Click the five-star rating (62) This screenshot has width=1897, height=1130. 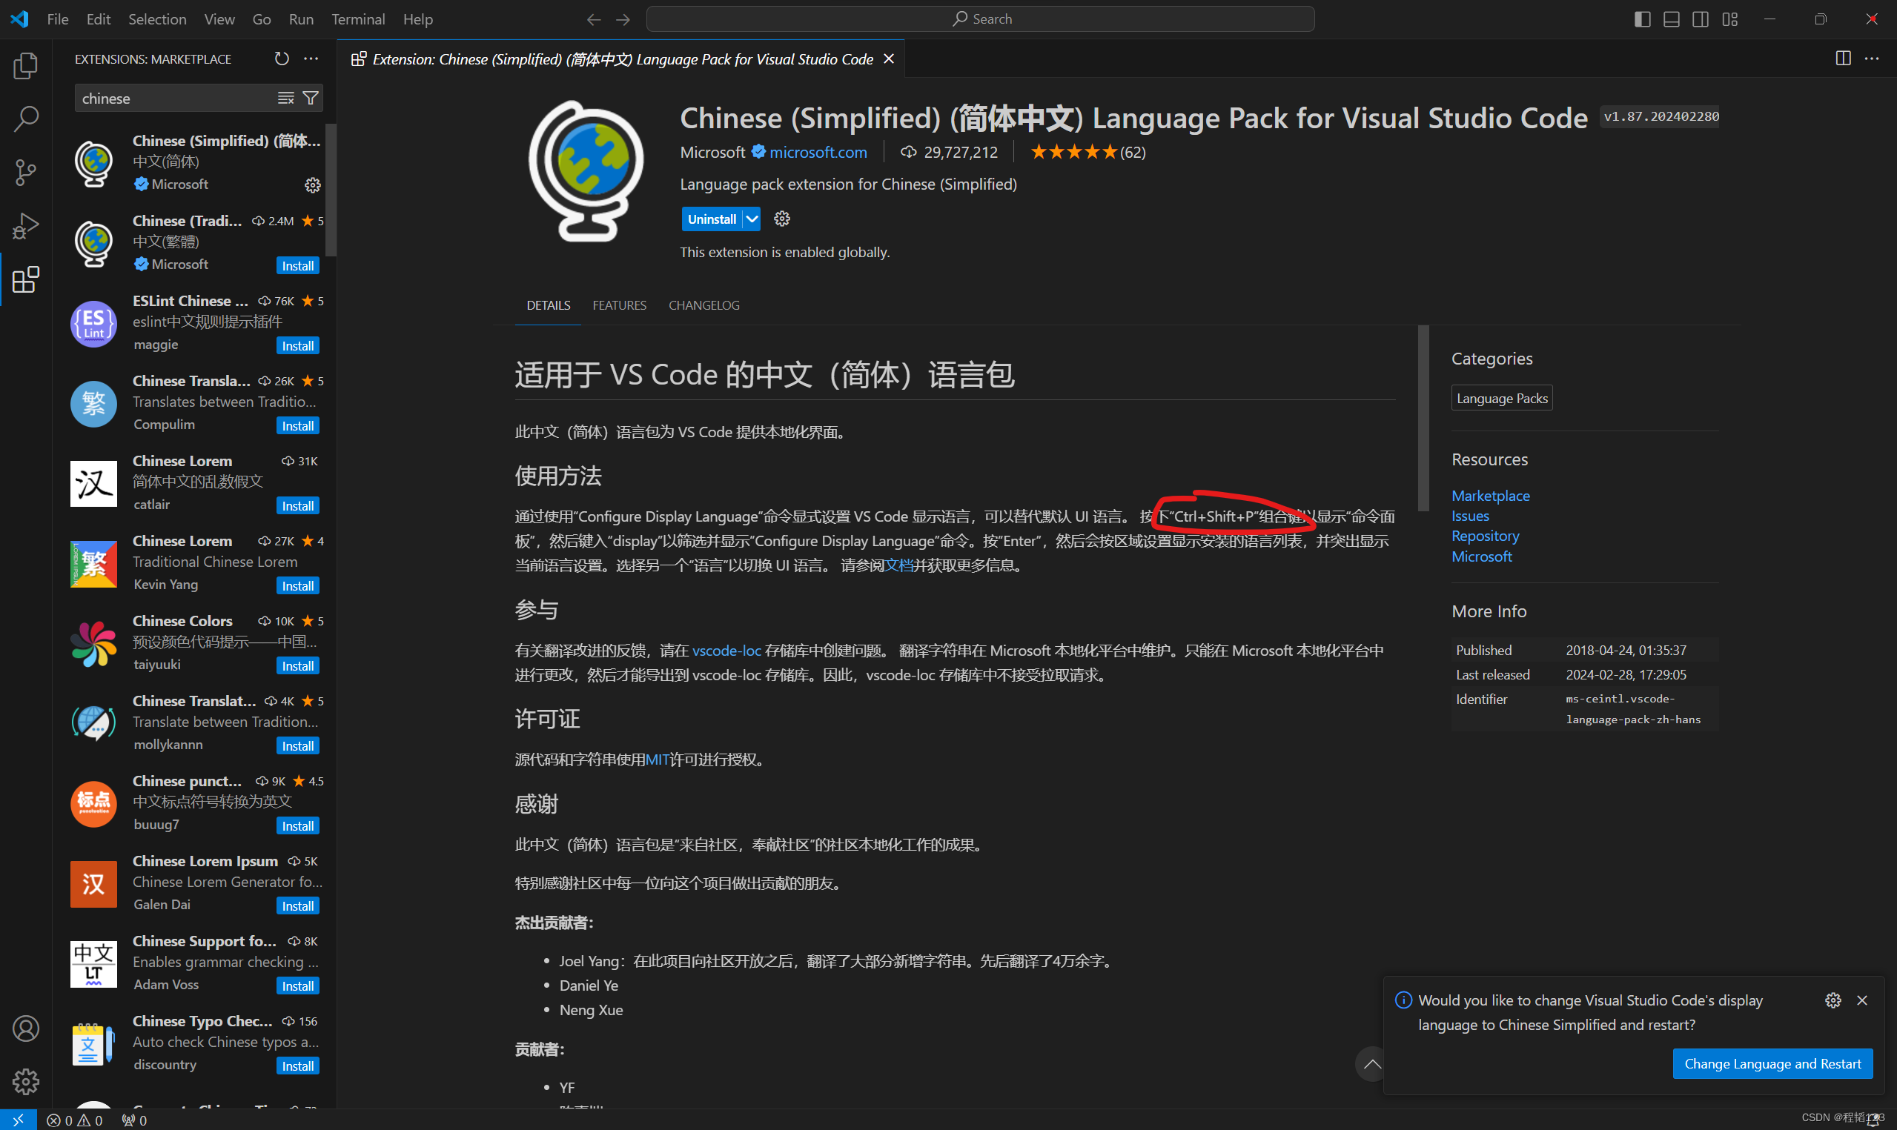click(1087, 153)
